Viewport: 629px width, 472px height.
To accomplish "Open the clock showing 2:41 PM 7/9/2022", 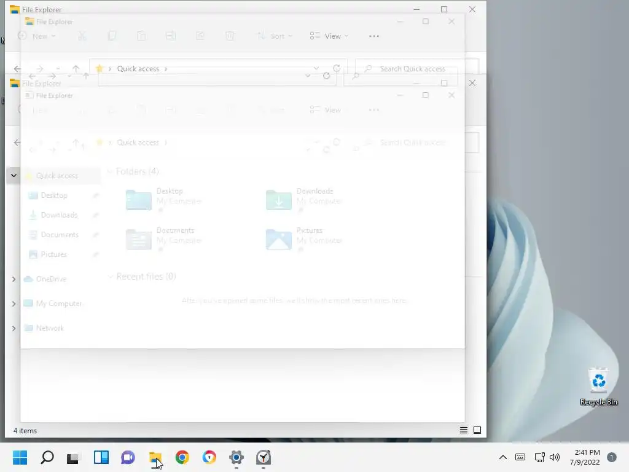I will pos(585,457).
